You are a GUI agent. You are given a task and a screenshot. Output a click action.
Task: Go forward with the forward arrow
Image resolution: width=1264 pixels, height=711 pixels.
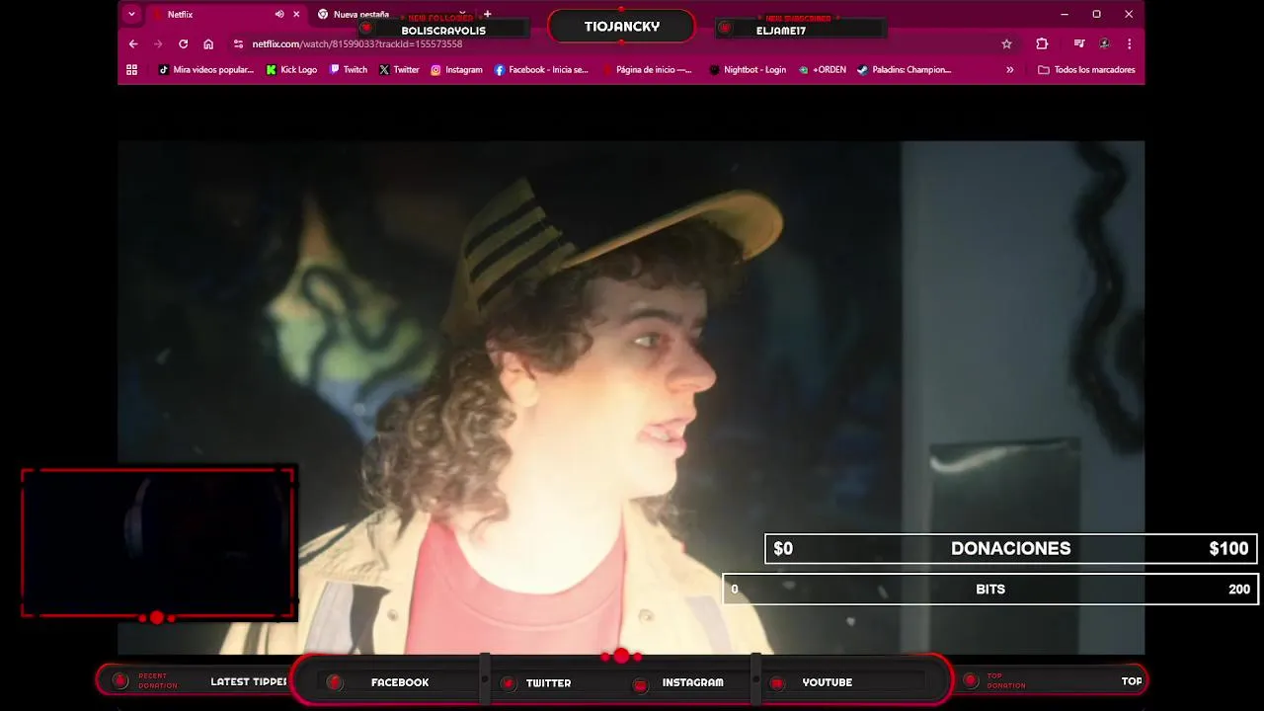click(x=158, y=44)
